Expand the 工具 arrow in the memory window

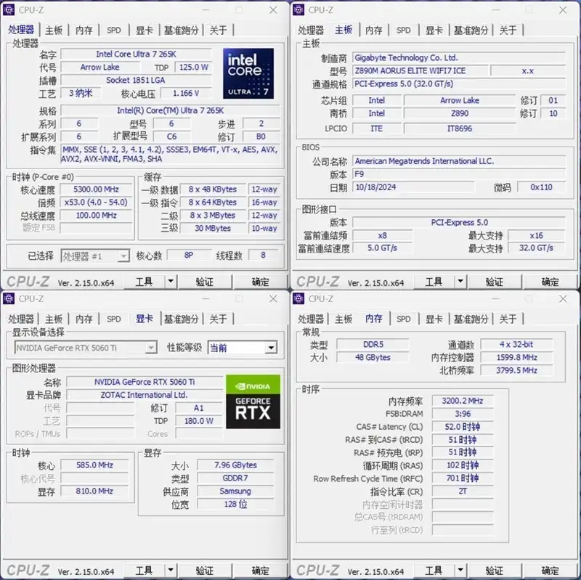point(460,571)
